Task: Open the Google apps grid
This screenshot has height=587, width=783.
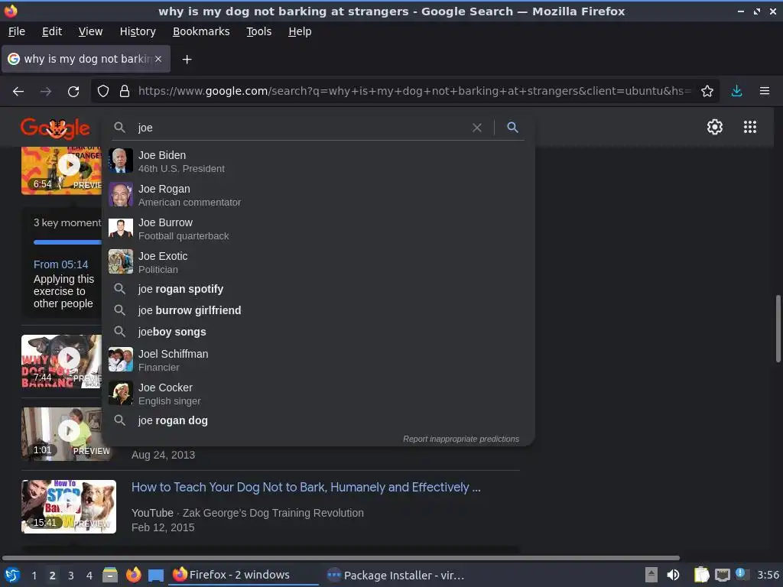Action: coord(750,127)
